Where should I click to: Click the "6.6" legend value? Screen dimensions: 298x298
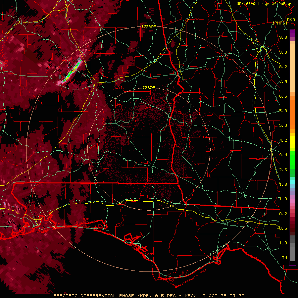pyautogui.click(x=283, y=96)
